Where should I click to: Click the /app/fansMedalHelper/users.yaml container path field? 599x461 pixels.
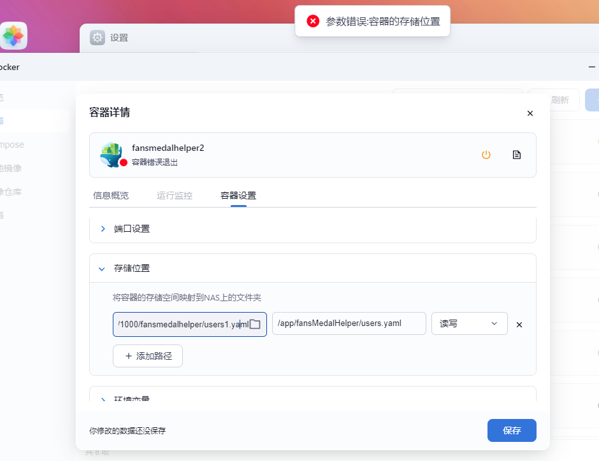pyautogui.click(x=349, y=323)
